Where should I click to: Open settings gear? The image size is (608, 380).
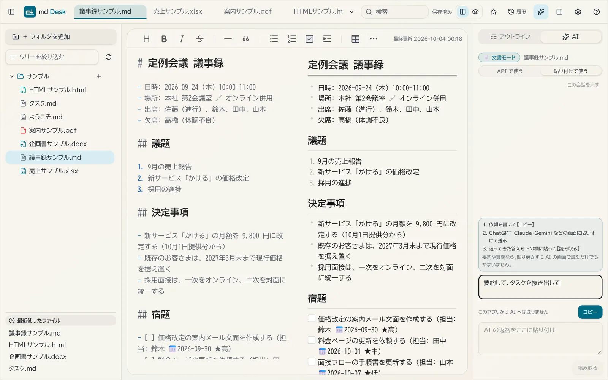578,12
